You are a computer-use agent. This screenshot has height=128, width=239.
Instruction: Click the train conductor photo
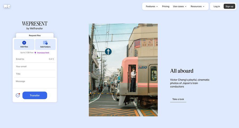click(123, 70)
